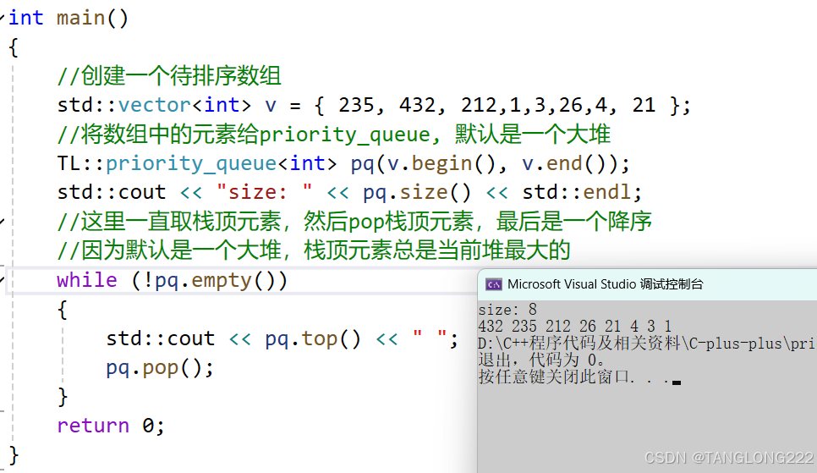Click the comment mentioning priority_queue default heap
The image size is (817, 473).
tap(334, 134)
